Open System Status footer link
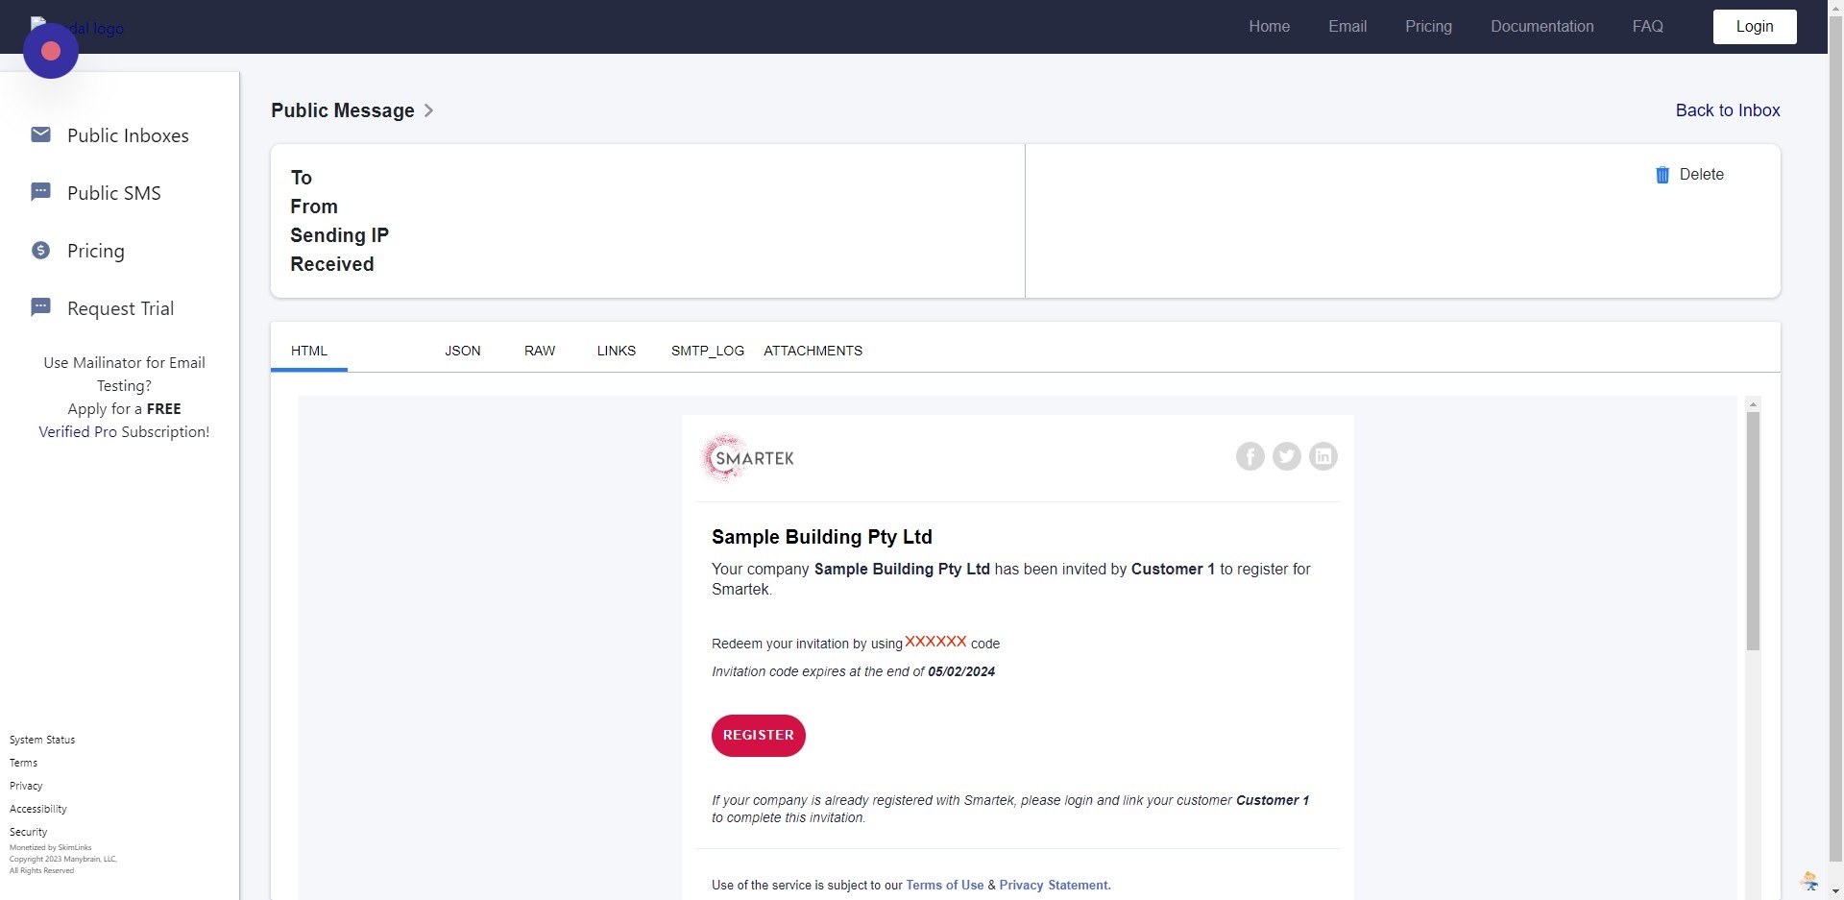1844x900 pixels. click(x=42, y=740)
